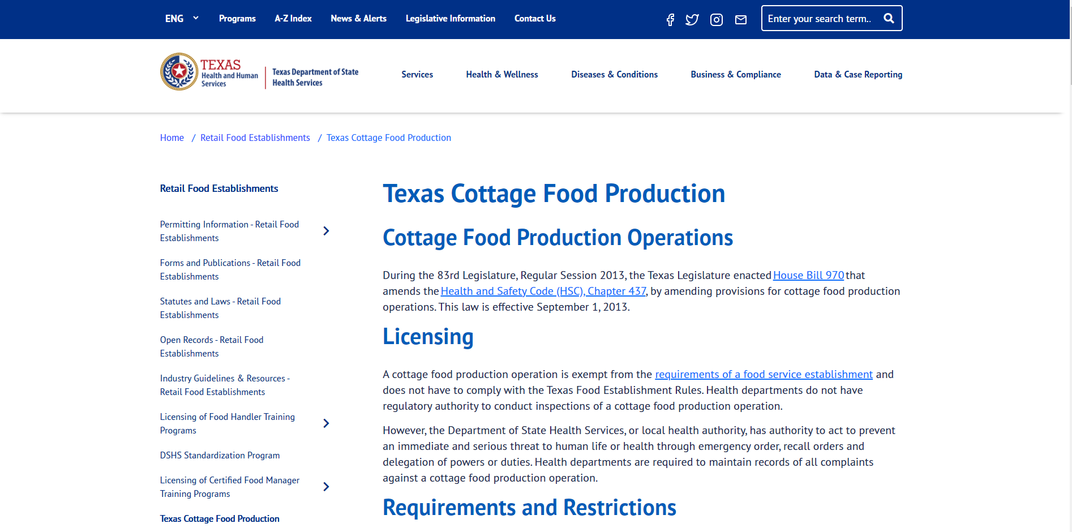The height and width of the screenshot is (532, 1072).
Task: Open the Diseases & Conditions menu
Action: pyautogui.click(x=614, y=74)
